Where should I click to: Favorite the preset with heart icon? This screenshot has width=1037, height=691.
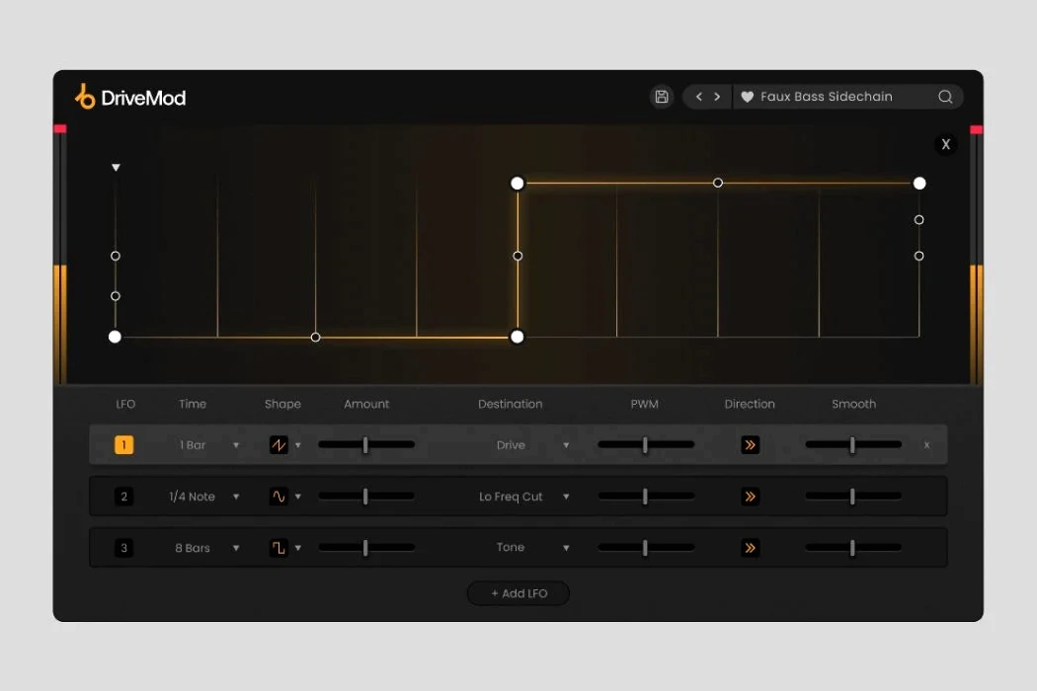coord(748,97)
